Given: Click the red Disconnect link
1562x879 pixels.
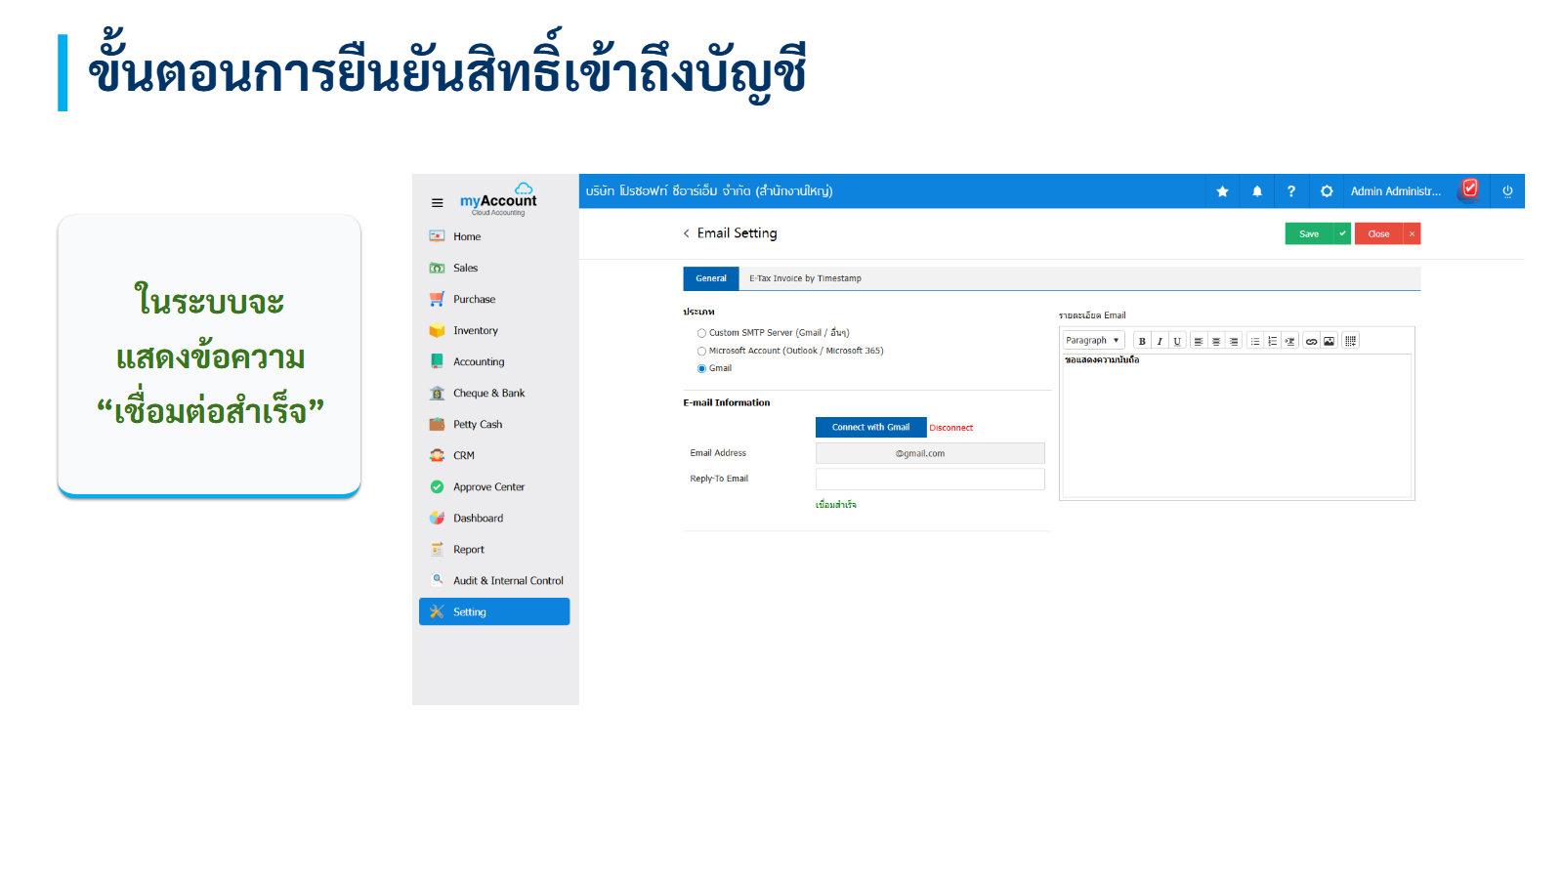Looking at the screenshot, I should point(950,428).
